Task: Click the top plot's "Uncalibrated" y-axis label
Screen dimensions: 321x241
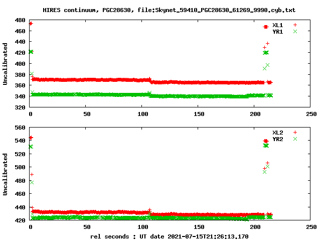Action: click(5, 64)
